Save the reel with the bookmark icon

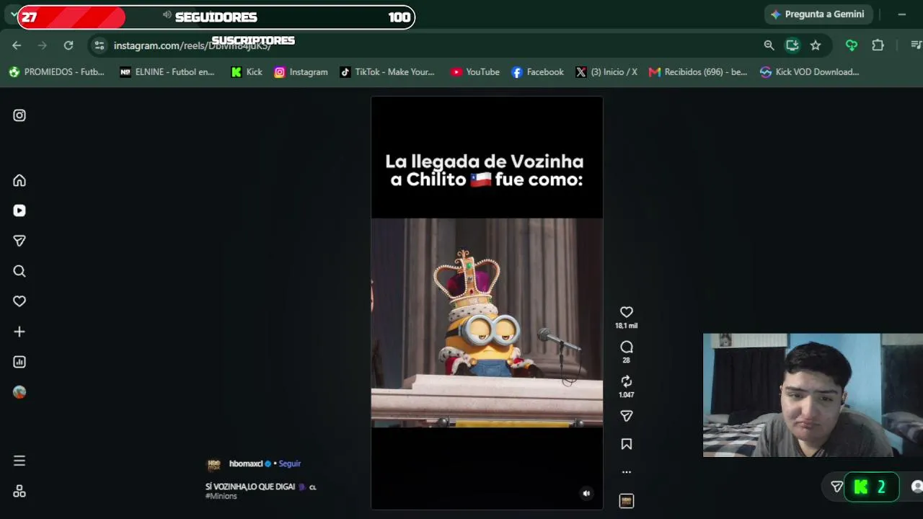click(627, 445)
